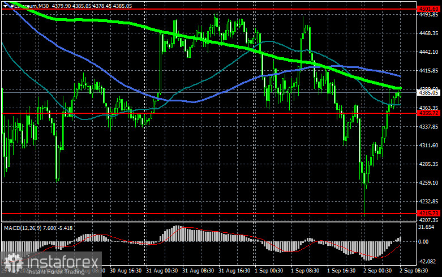The height and width of the screenshot is (277, 442).
Task: Open the chart menu triangle beside #Ethereum
Action: point(5,6)
